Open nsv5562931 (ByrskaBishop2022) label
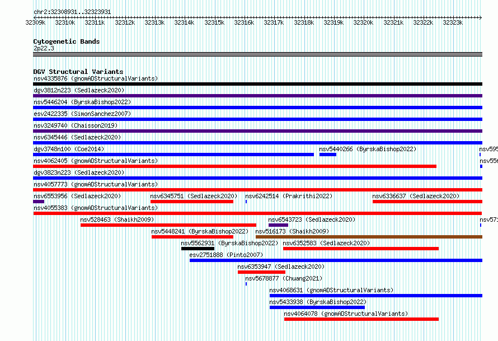 point(229,243)
